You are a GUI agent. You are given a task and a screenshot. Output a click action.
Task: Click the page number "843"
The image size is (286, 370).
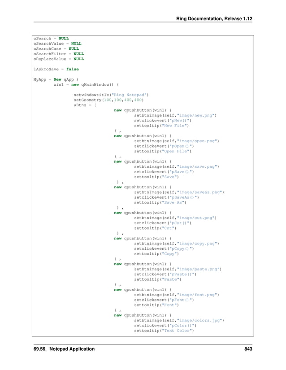tap(248, 349)
